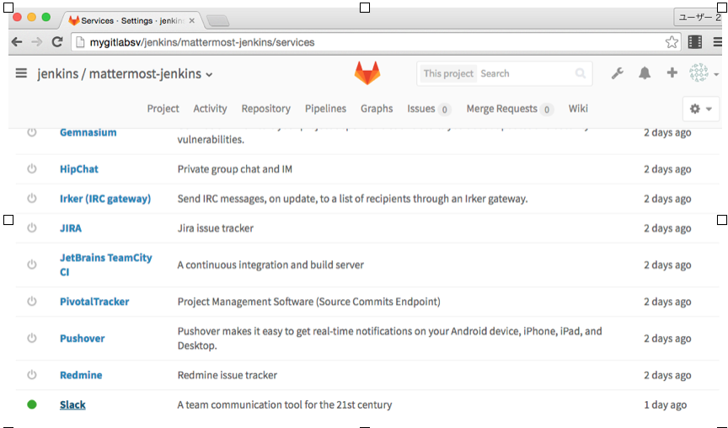Open the Issues tab
This screenshot has width=728, height=428.
pyautogui.click(x=429, y=109)
